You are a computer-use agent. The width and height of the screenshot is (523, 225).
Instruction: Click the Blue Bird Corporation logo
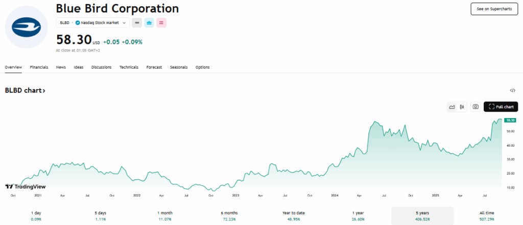26,27
